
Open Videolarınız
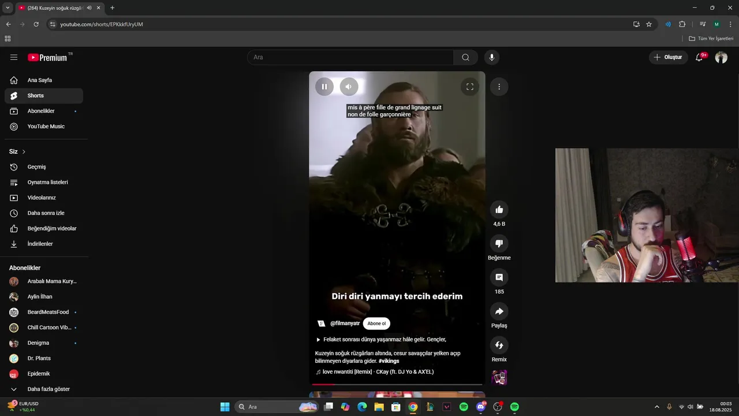pos(44,198)
